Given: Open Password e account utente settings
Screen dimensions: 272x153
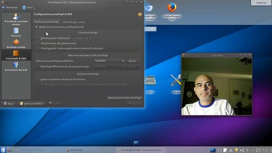Looking at the screenshot, I should pos(16,19).
